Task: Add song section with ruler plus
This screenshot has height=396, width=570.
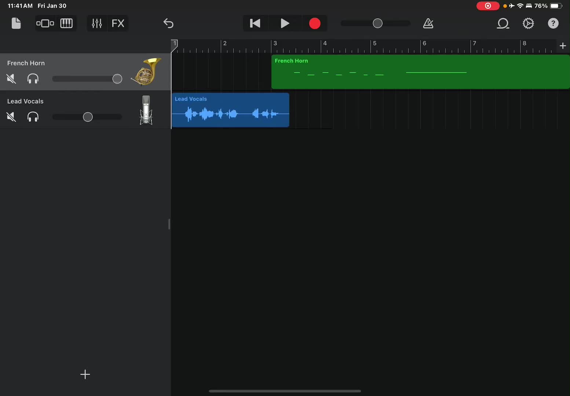Action: point(563,46)
